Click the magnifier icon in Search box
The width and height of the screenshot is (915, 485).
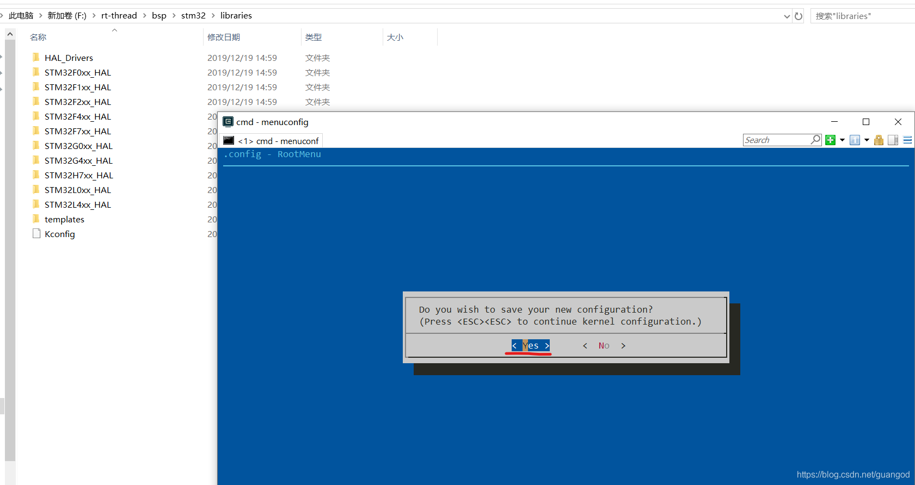click(x=815, y=140)
